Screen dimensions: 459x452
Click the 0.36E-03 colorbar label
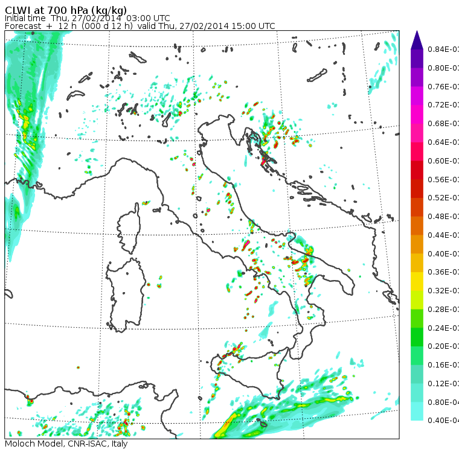443,272
